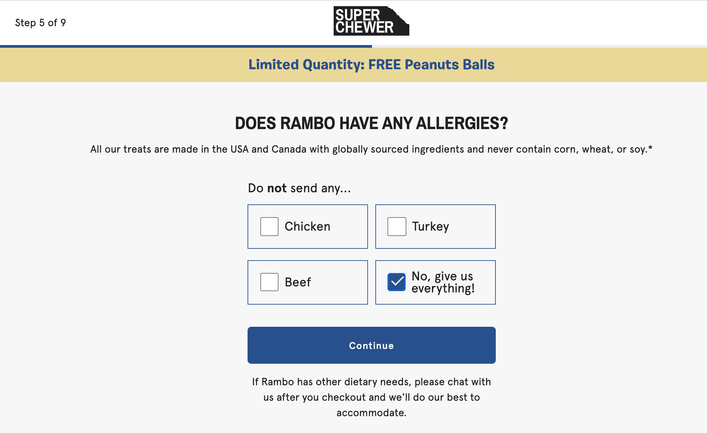Select the 'Chicken' text label

point(307,227)
